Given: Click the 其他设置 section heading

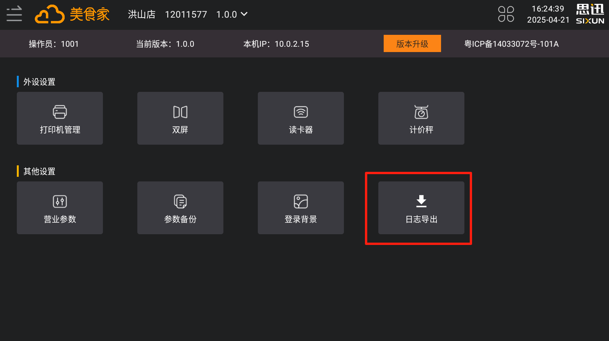Looking at the screenshot, I should tap(39, 171).
